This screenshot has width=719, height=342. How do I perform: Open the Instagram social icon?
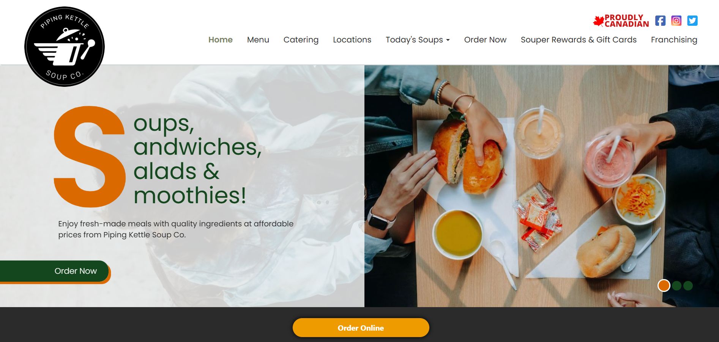coord(676,20)
